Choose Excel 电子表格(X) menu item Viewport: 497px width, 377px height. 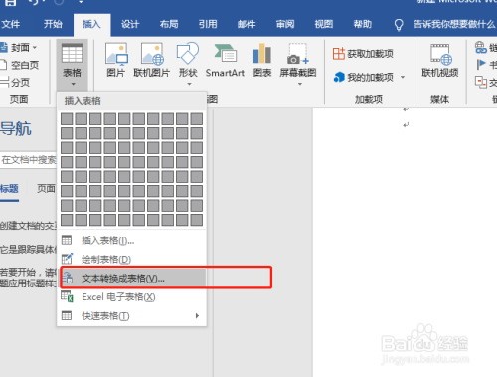pos(131,296)
